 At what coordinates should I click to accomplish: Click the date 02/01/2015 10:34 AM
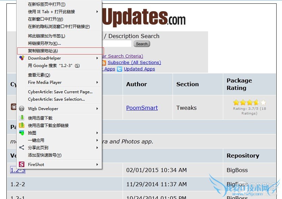156,170
